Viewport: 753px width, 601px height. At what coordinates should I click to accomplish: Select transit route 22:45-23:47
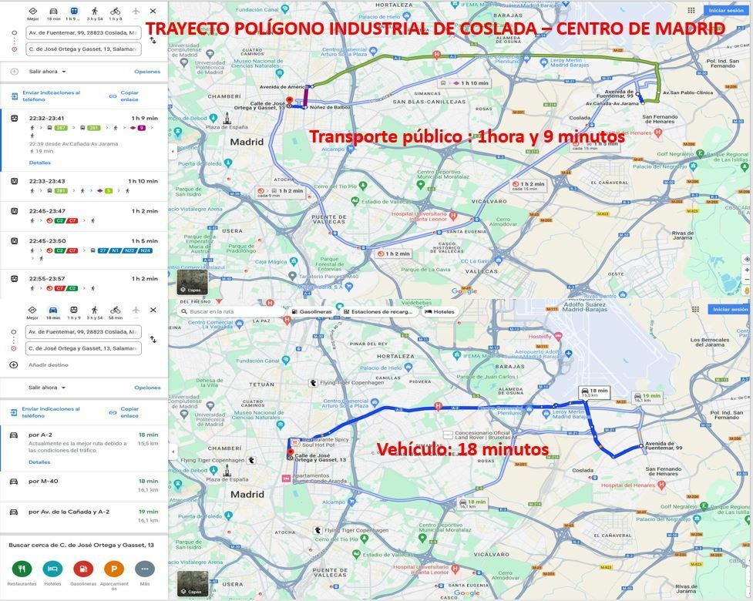tap(84, 217)
